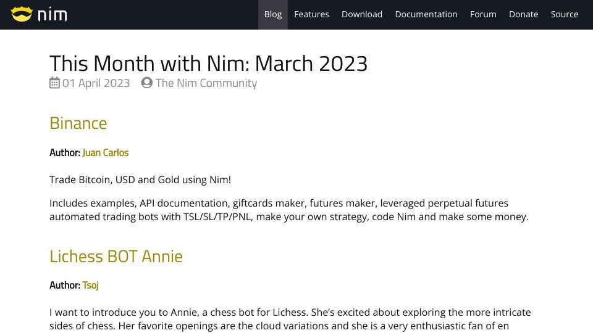The image size is (593, 333).
Task: Open the Donate page
Action: click(x=523, y=14)
